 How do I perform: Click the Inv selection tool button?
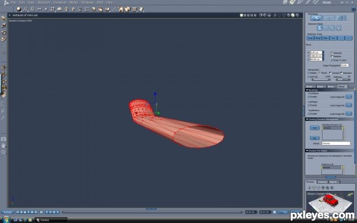(x=333, y=38)
